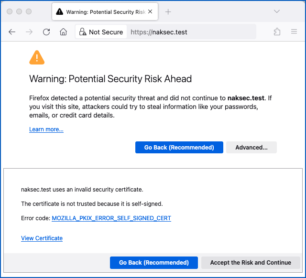This screenshot has width=306, height=278.
Task: Open the Firefox hamburger menu
Action: (294, 32)
